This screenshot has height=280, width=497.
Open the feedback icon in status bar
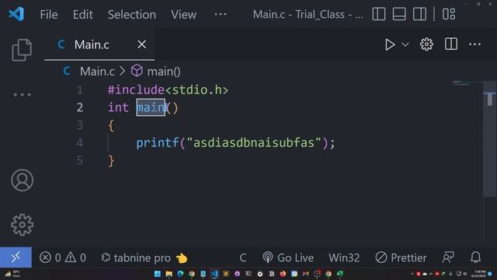(448, 257)
